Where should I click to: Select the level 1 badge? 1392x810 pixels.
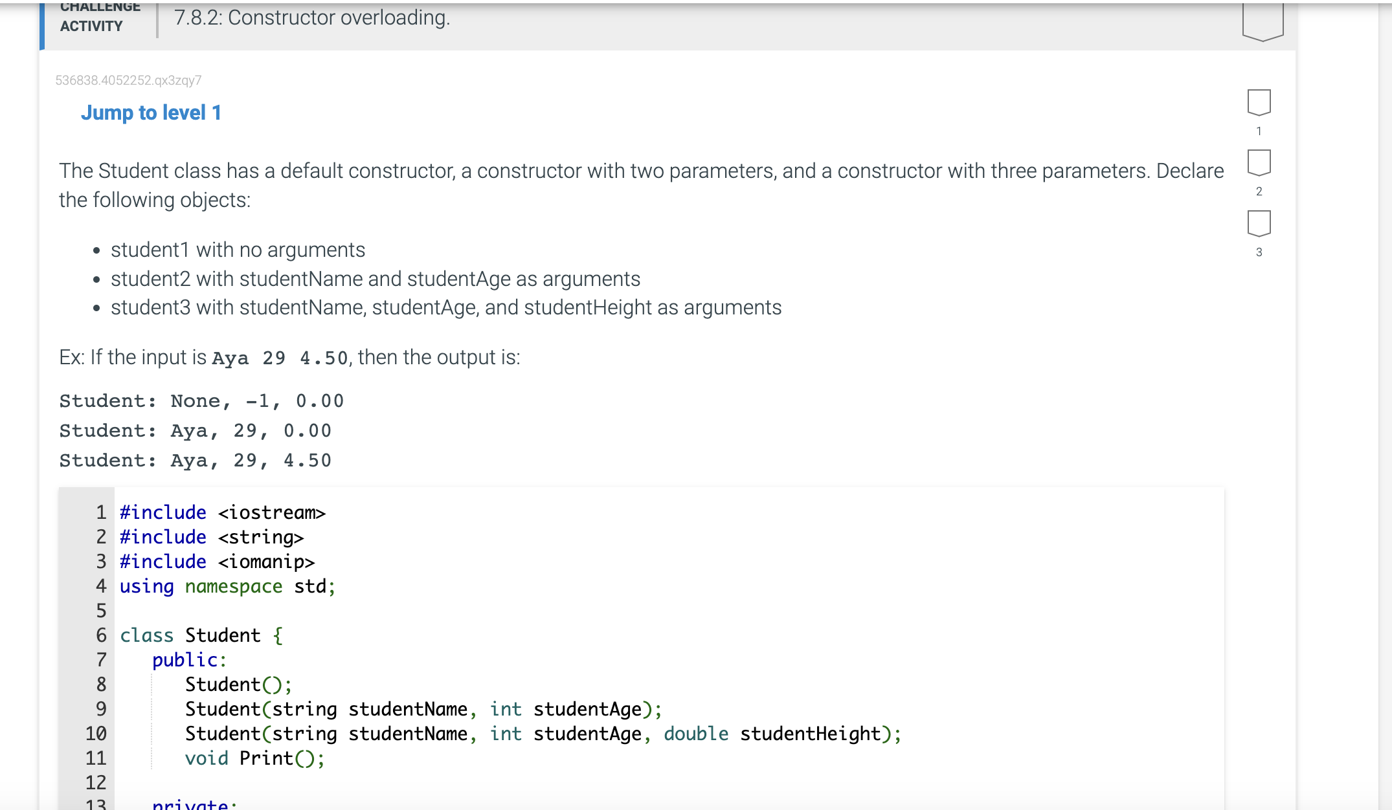tap(1259, 102)
